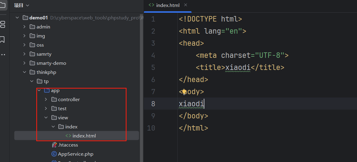This screenshot has width=357, height=162.
Task: Click gutter line number 1
Action: pos(153,19)
